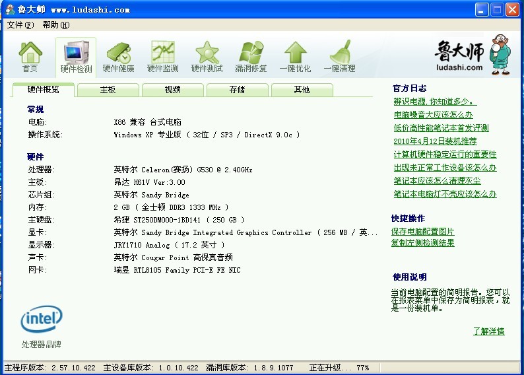Open the 了解详情 link
524x375 pixels.
pos(488,331)
